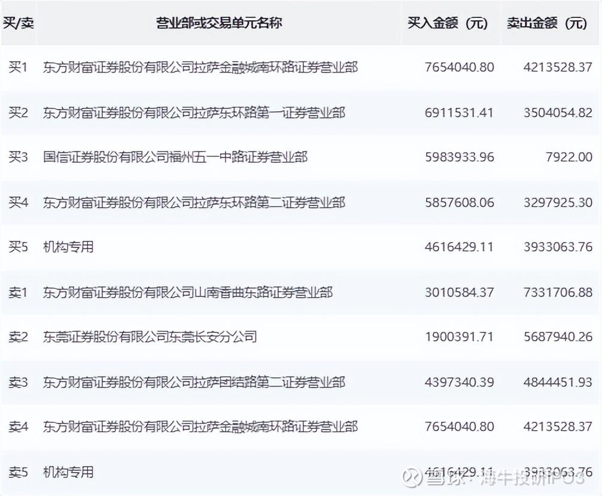Click buy amount 7654040.80 in 买1 row
602x496 pixels.
459,67
